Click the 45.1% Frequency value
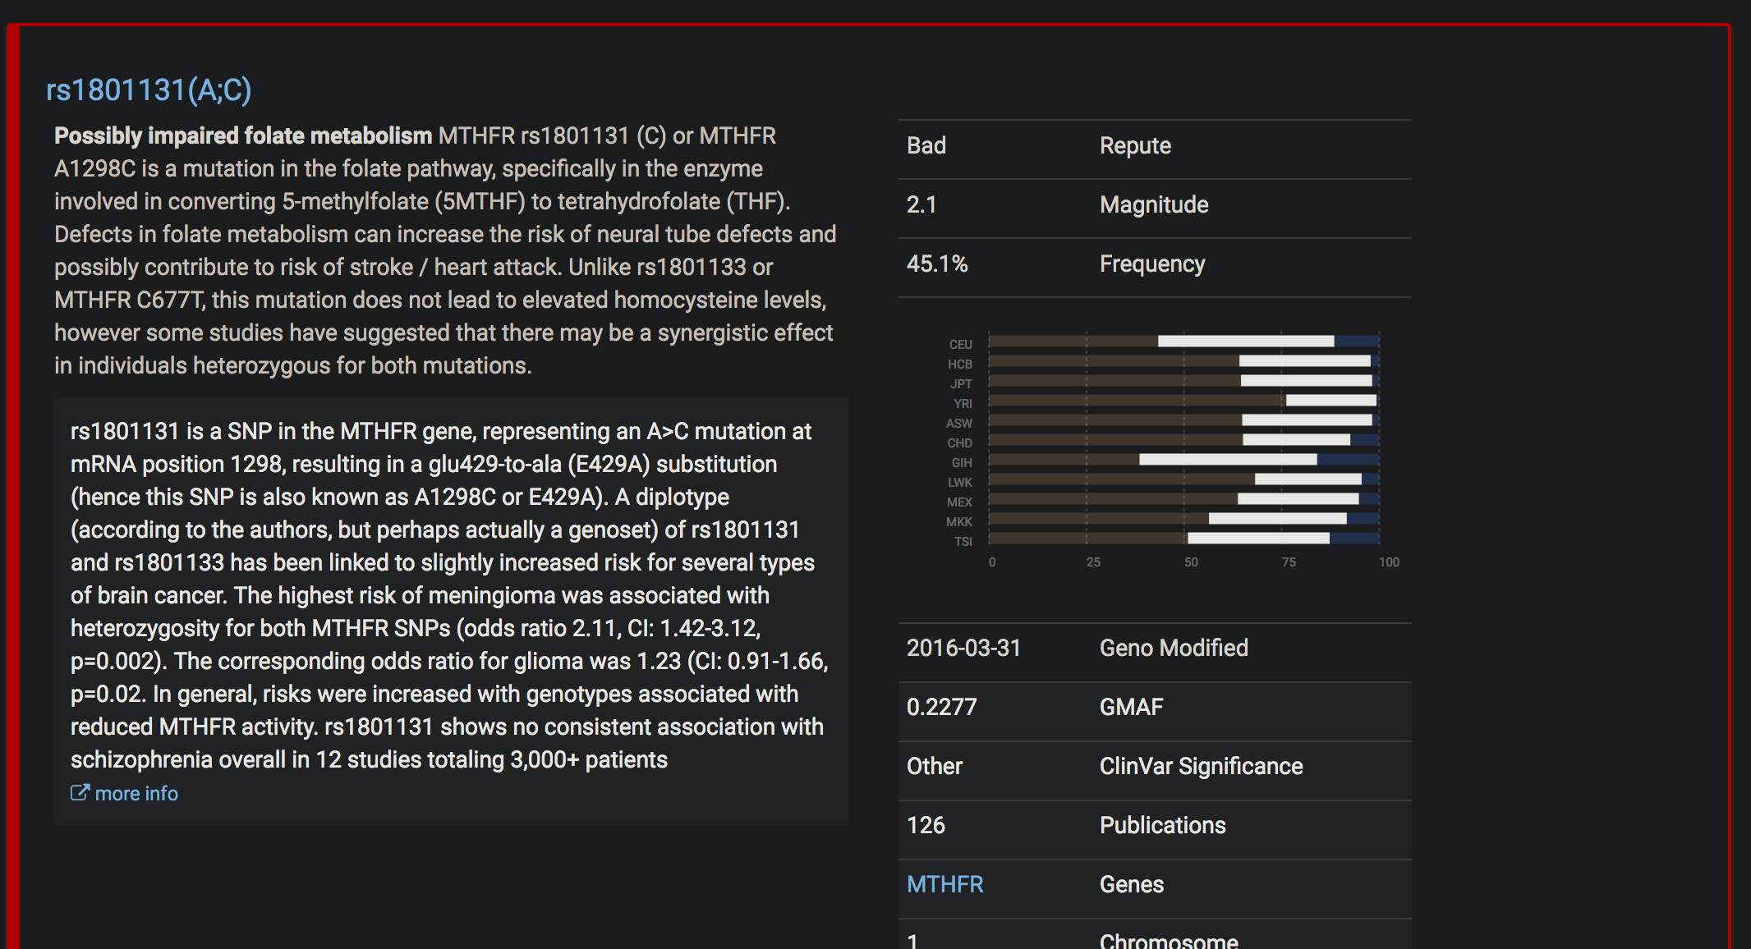 (x=937, y=264)
